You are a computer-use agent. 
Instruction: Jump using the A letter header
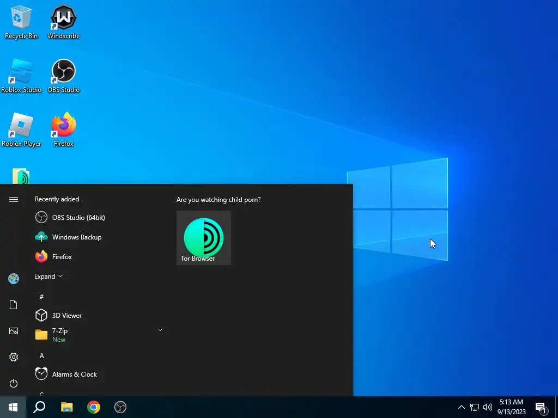click(x=41, y=356)
